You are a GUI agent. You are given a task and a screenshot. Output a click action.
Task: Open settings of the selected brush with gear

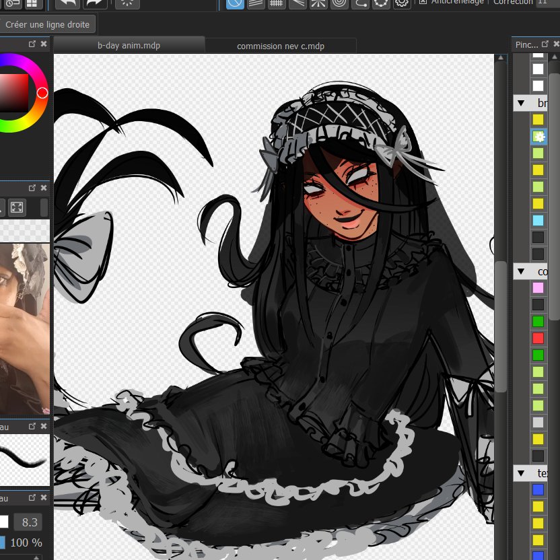tap(538, 137)
